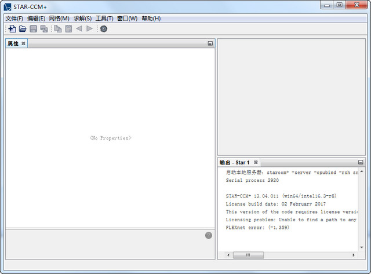Screen dimensions: 371x274
Task: Maximize the STAR-CCM+ window
Action: pos(340,5)
